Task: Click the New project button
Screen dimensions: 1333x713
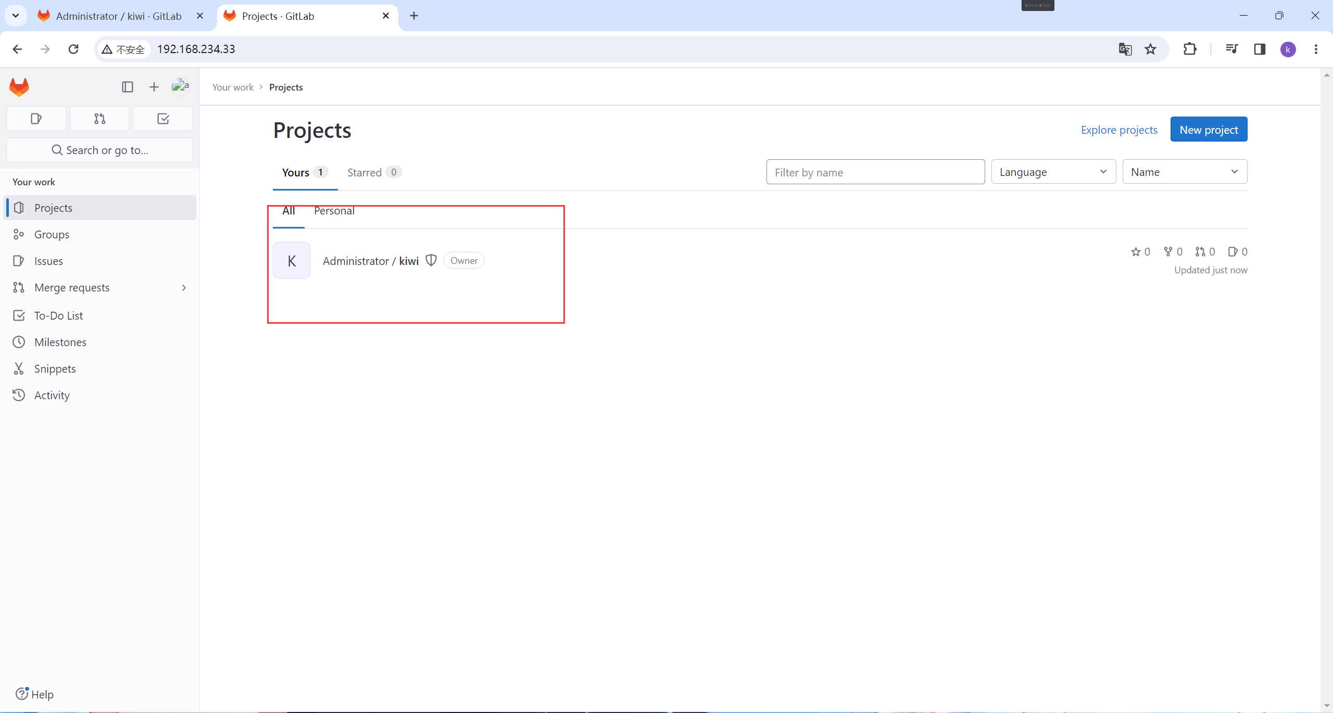Action: point(1208,130)
